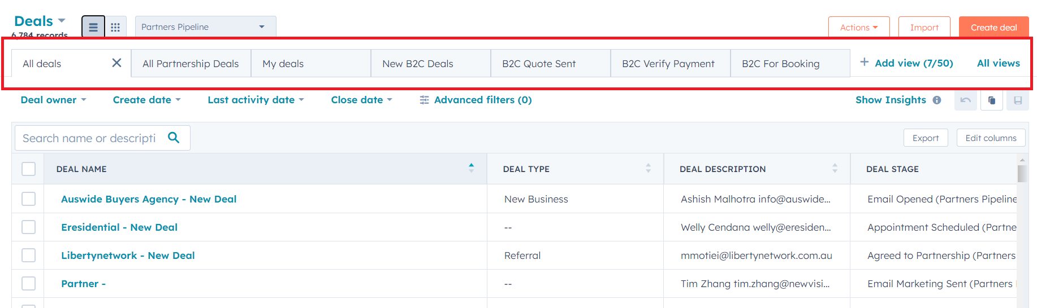Click the save view icon

[1018, 100]
